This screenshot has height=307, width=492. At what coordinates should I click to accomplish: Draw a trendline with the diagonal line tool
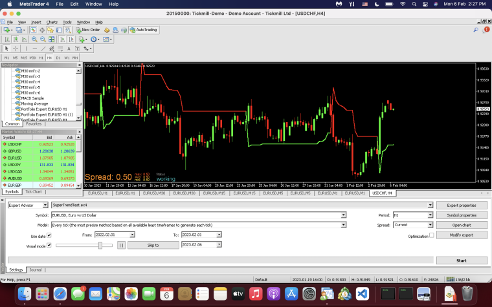click(43, 48)
